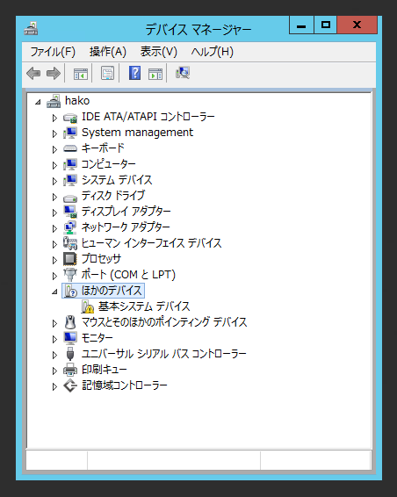Image resolution: width=397 pixels, height=497 pixels.
Task: Open the ファイル(F) menu
Action: click(53, 51)
